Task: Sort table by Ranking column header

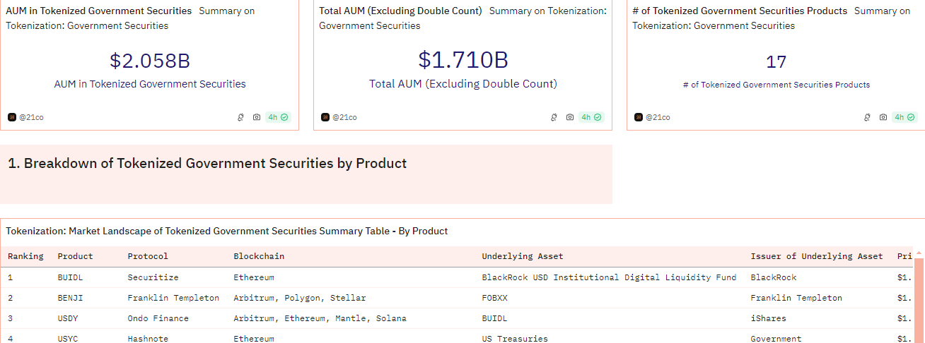Action: click(25, 256)
